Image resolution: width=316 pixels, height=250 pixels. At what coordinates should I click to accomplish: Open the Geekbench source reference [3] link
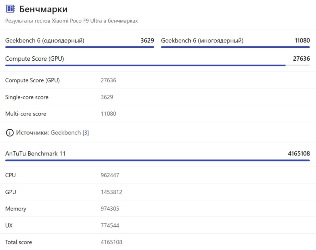[86, 133]
